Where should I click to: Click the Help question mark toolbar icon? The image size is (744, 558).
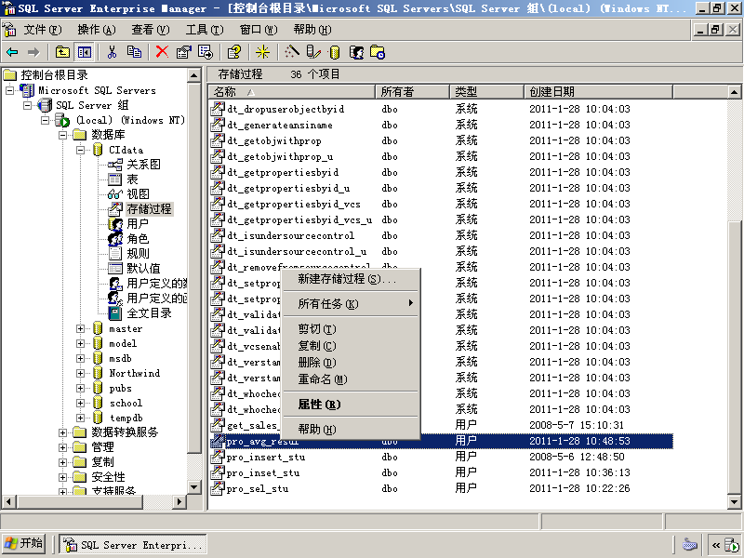(x=234, y=52)
